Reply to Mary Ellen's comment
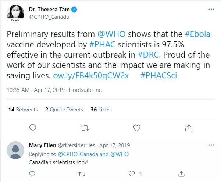Screen dimensions: 221x182 pyautogui.click(x=33, y=174)
